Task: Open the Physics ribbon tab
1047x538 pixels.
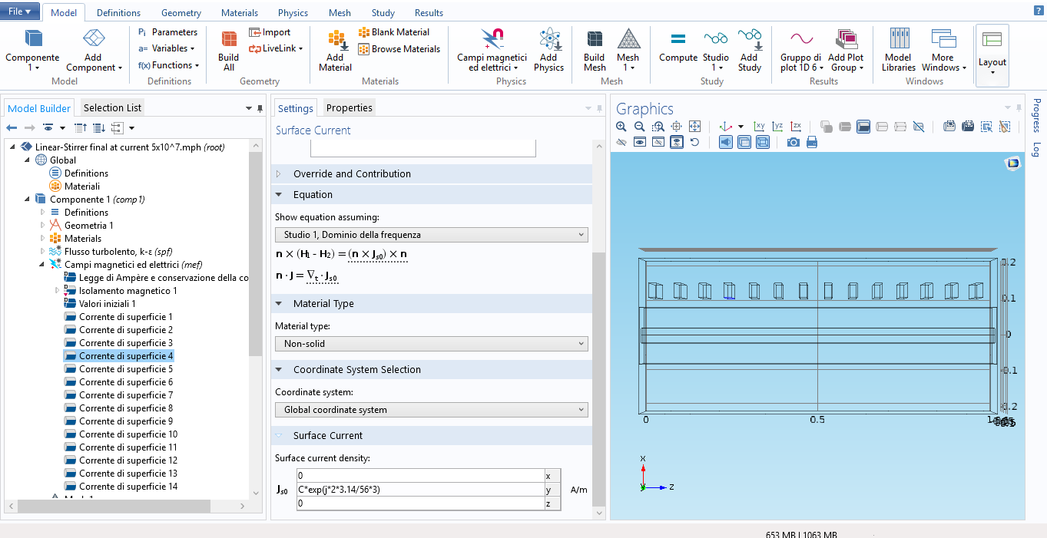Action: tap(293, 13)
